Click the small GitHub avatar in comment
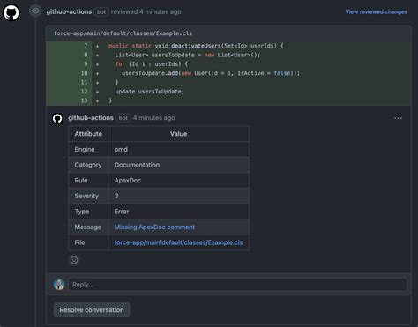This screenshot has width=418, height=327. click(57, 118)
